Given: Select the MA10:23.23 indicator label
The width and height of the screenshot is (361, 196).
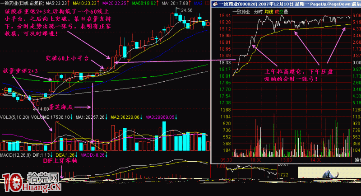Looking at the screenshot, I should [84, 3].
